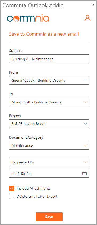Click the Delete Email after Export label

[37, 196]
